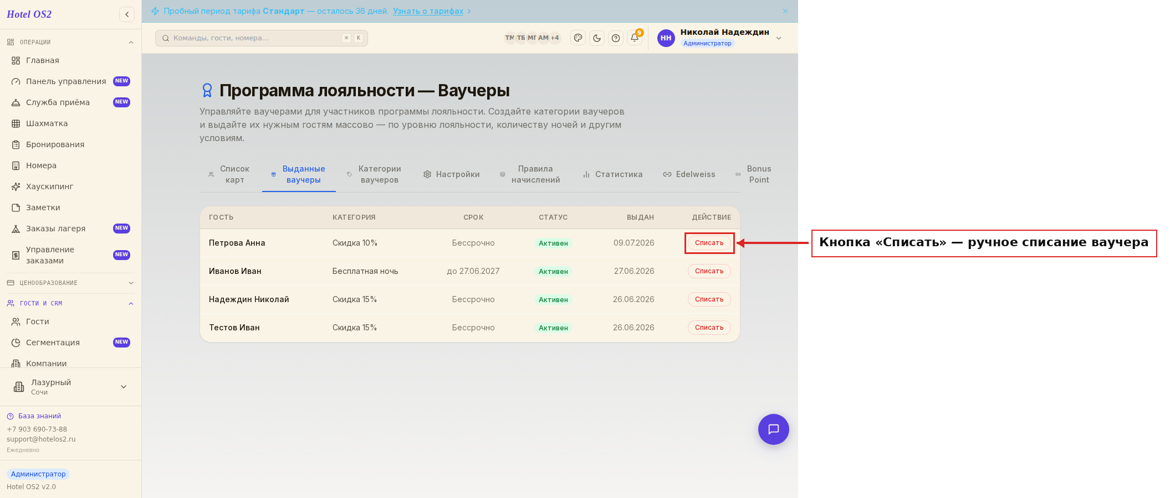Viewport: 1170px width, 498px height.
Task: Toggle dark mode moon icon
Action: pos(597,38)
